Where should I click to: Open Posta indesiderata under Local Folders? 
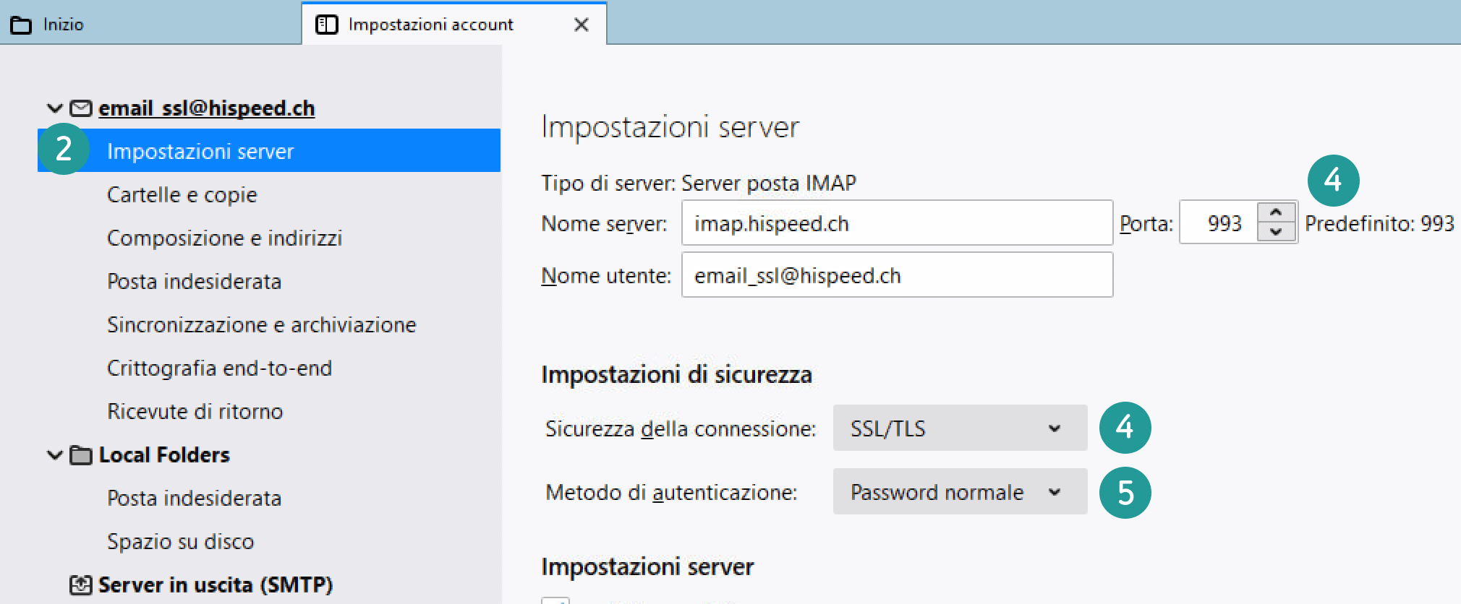(x=194, y=498)
